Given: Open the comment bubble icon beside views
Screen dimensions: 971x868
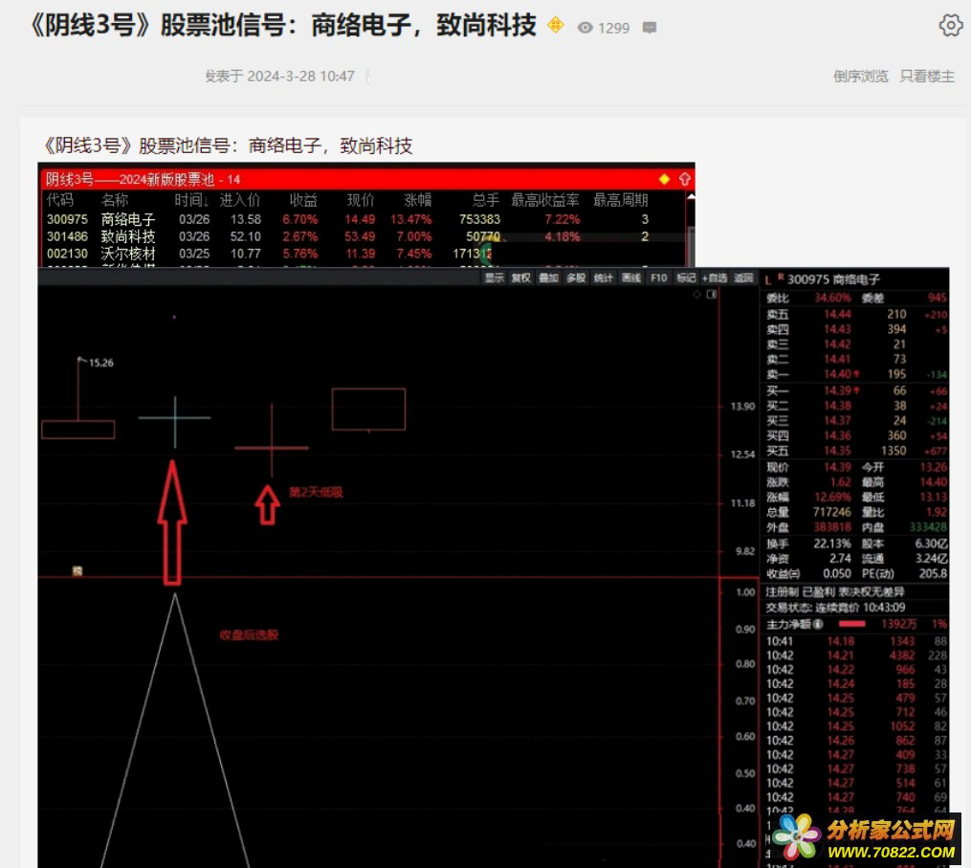Looking at the screenshot, I should [649, 28].
